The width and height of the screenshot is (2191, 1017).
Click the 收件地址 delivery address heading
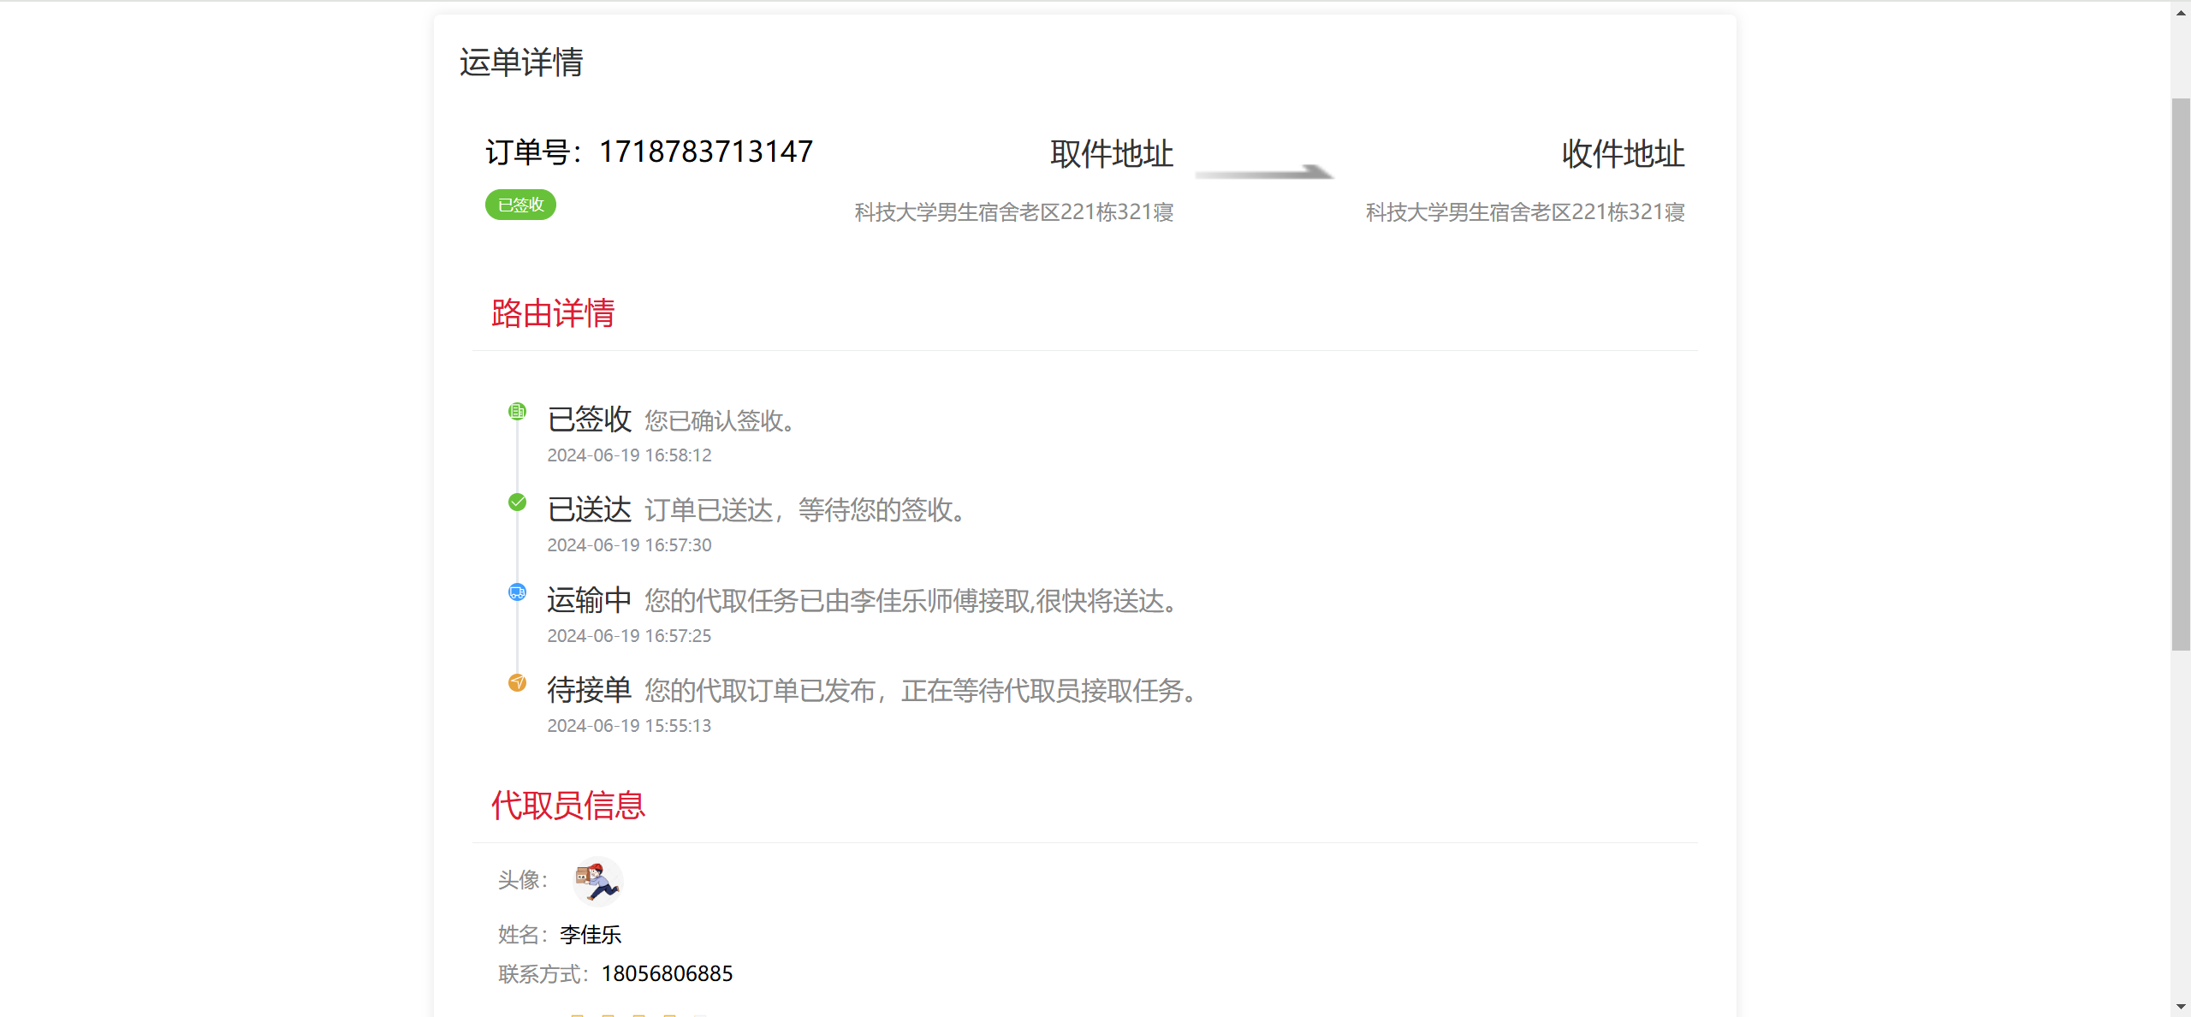point(1623,154)
